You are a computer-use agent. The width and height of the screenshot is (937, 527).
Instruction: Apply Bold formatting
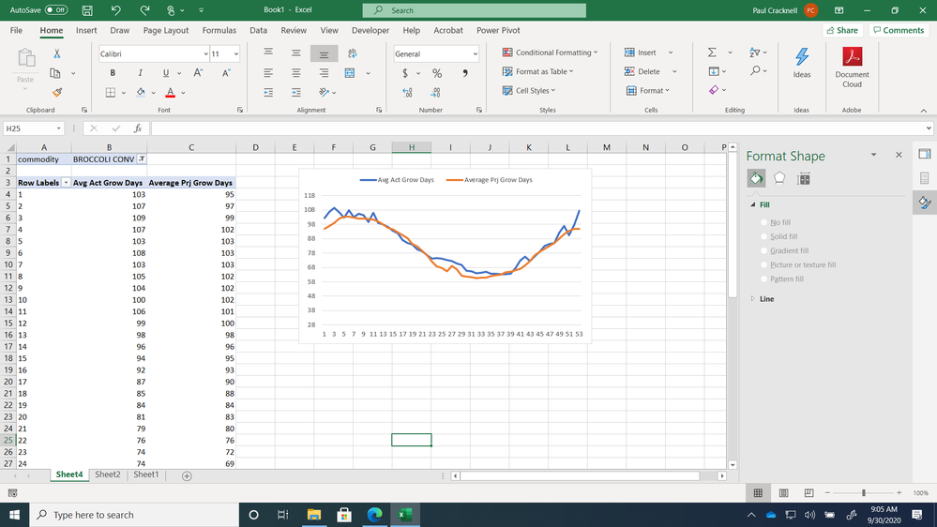pyautogui.click(x=113, y=73)
